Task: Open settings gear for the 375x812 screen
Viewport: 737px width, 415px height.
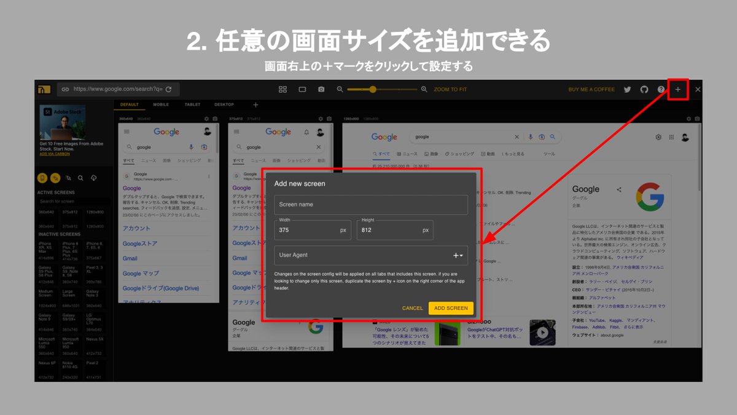Action: [321, 119]
